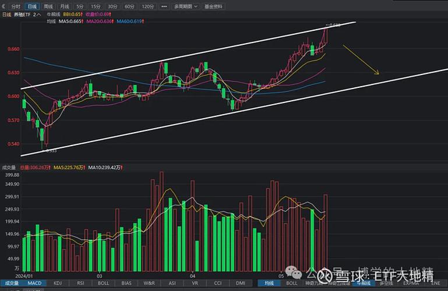The width and height of the screenshot is (448, 291).
Task: Click the 成交量 label above the volume chart
Action: (9, 168)
